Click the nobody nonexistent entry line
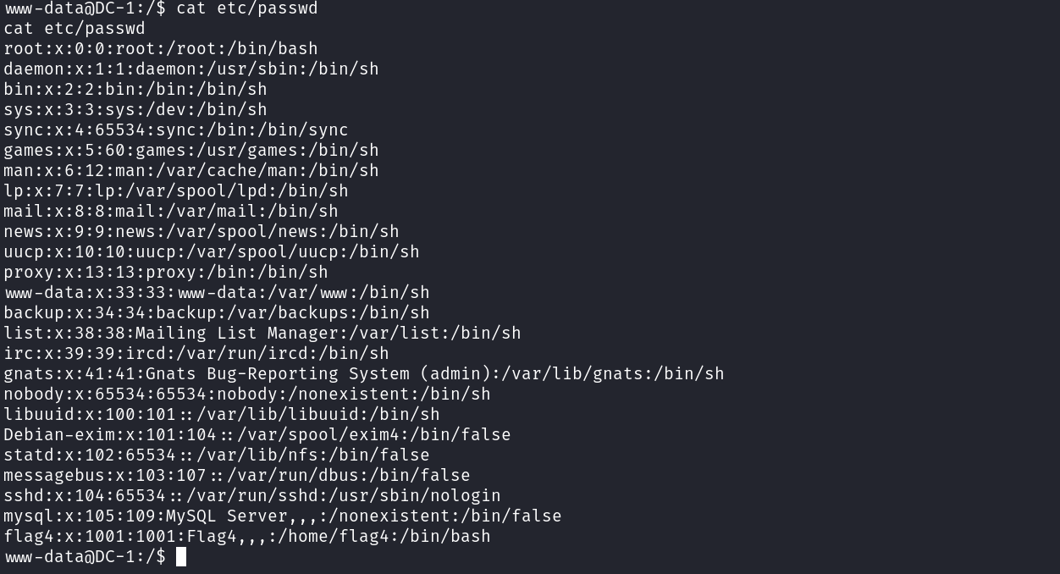The height and width of the screenshot is (574, 1060). tap(246, 395)
